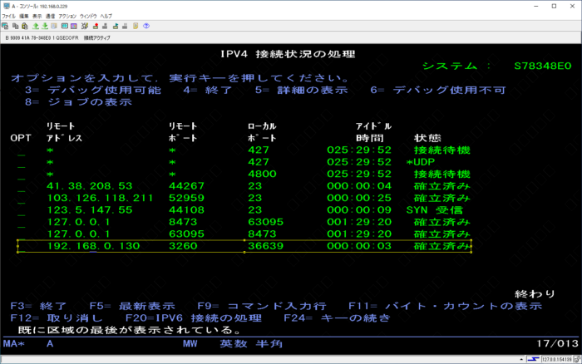The height and width of the screenshot is (364, 582).
Task: Click the lock icon in status bar
Action: point(577,359)
